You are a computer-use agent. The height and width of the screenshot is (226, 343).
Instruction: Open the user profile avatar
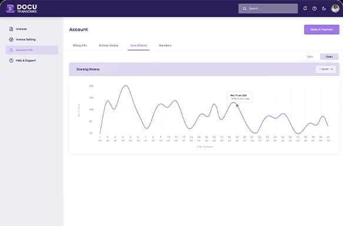[x=335, y=8]
